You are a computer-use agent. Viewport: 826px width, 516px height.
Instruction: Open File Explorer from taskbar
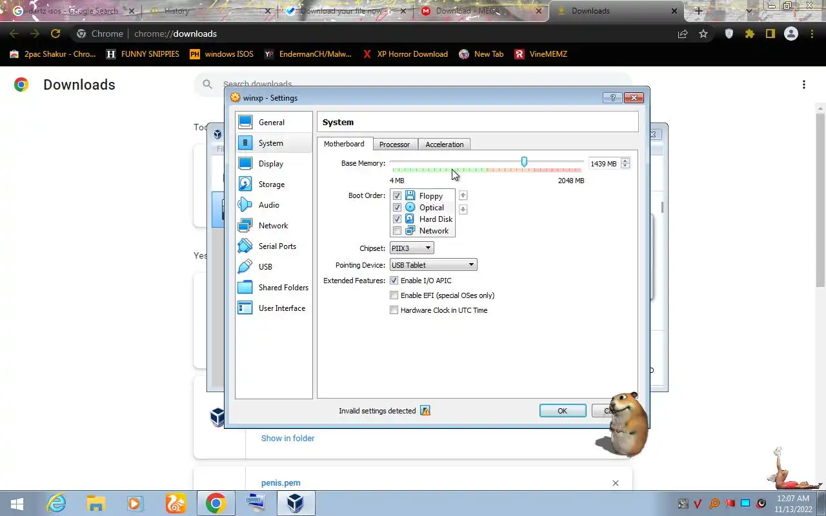coord(96,503)
